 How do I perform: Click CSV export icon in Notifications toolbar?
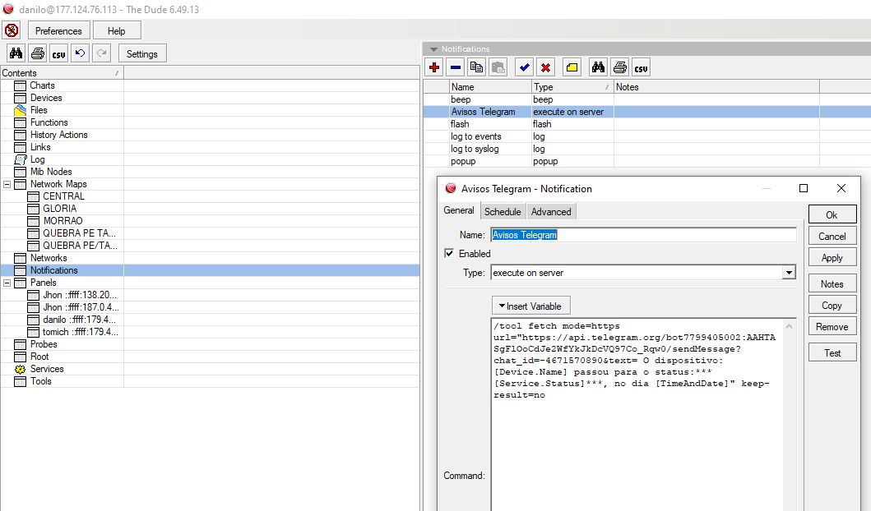(x=641, y=67)
